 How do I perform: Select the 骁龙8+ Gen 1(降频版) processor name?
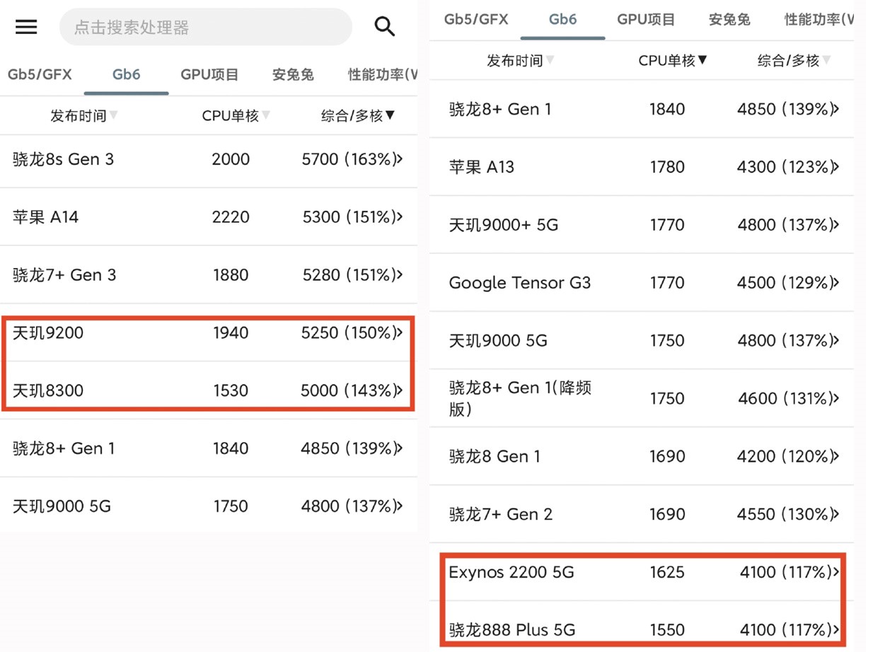click(520, 398)
